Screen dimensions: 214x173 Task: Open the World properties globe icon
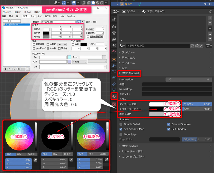pos(114,52)
